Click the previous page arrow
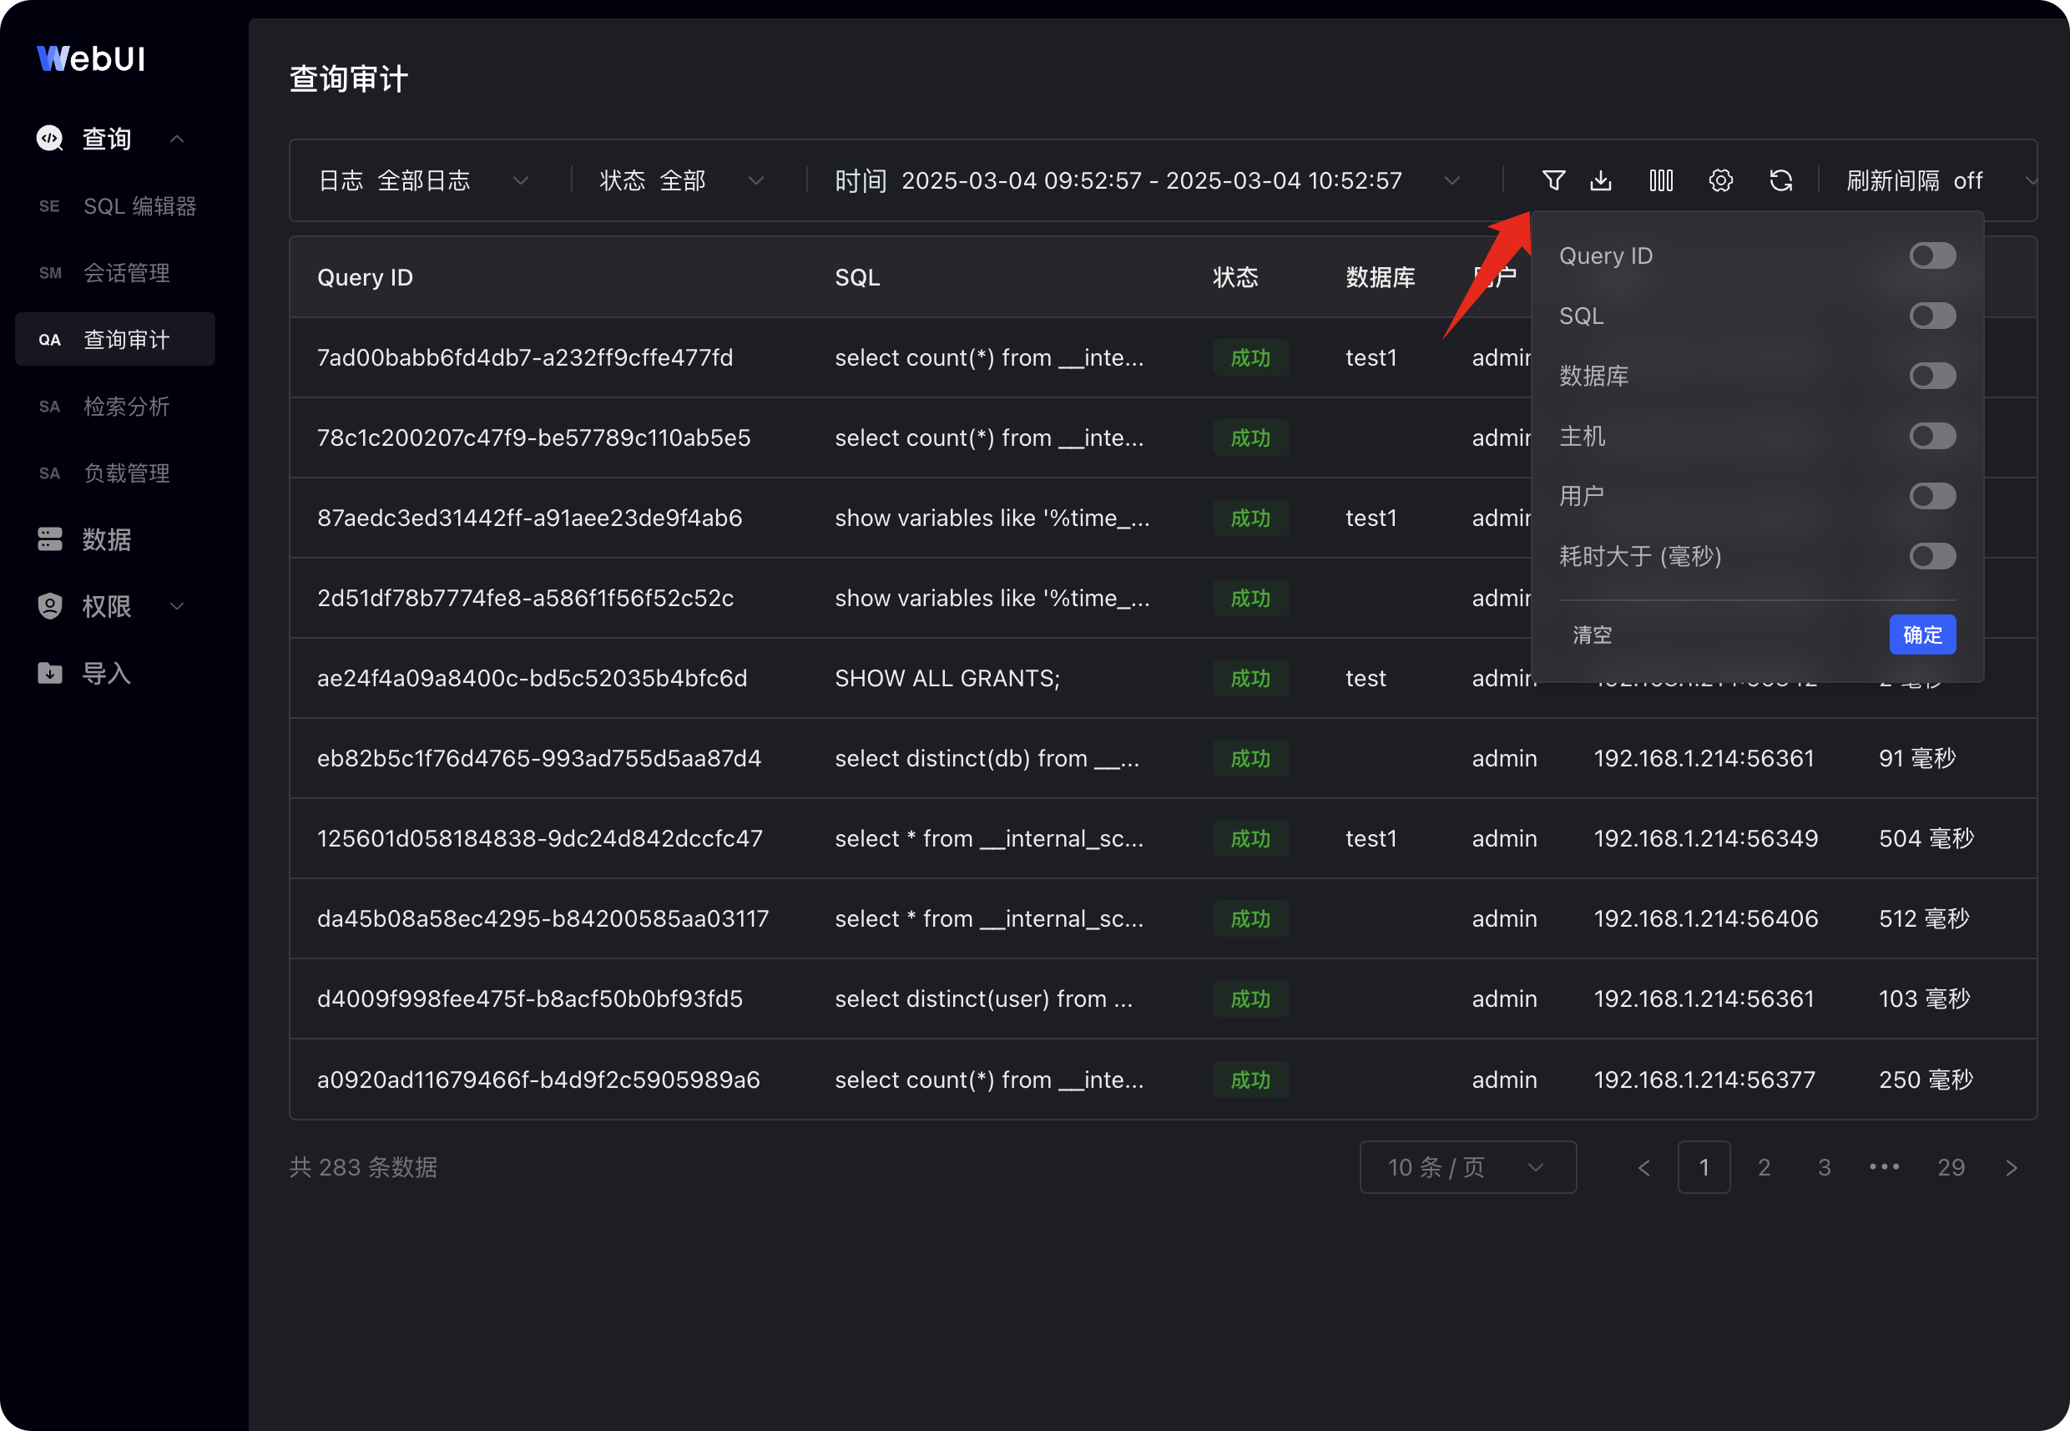The width and height of the screenshot is (2070, 1431). click(1643, 1166)
